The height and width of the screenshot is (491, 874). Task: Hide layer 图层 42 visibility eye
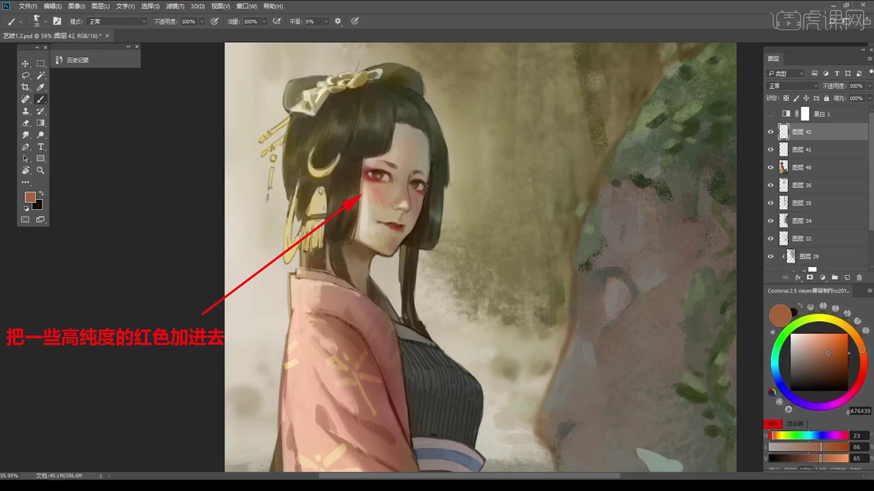771,132
